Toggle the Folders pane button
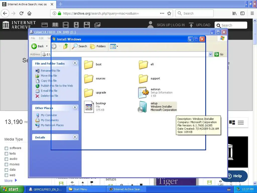This screenshot has width=257, height=193. coord(98,46)
